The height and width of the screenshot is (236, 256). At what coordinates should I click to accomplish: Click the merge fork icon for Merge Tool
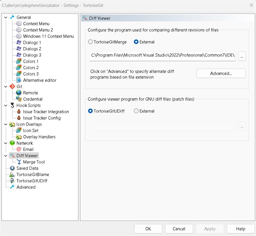click(x=19, y=162)
